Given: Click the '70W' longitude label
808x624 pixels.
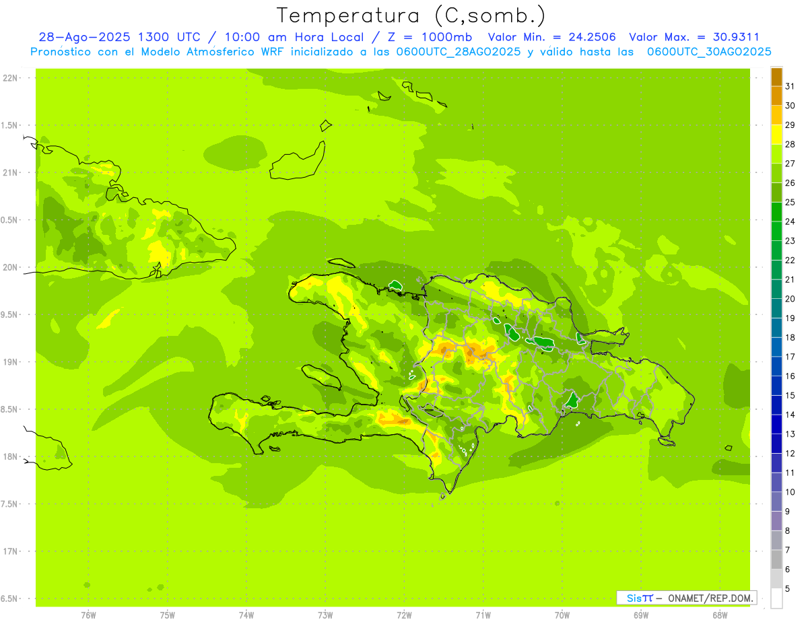Looking at the screenshot, I should click(x=562, y=615).
